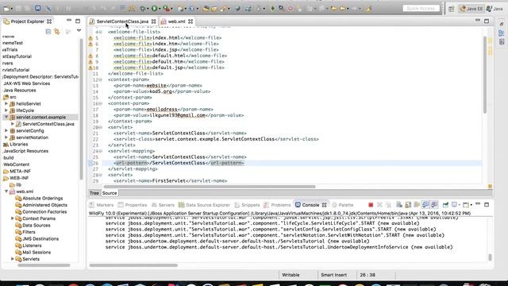Open the Open Console dropdown arrow
The width and height of the screenshot is (508, 286).
click(471, 205)
